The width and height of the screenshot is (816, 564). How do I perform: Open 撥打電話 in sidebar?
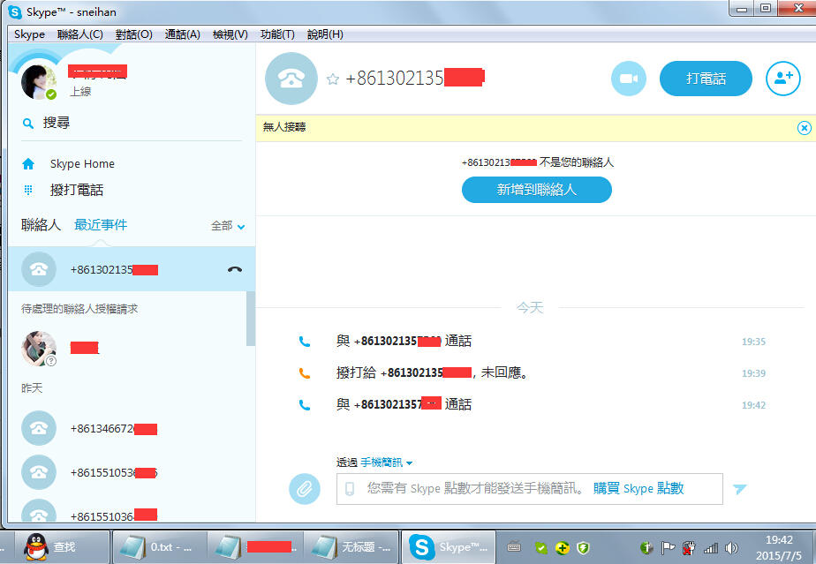77,190
